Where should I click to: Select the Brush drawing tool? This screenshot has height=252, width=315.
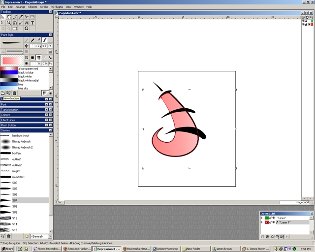[15, 17]
